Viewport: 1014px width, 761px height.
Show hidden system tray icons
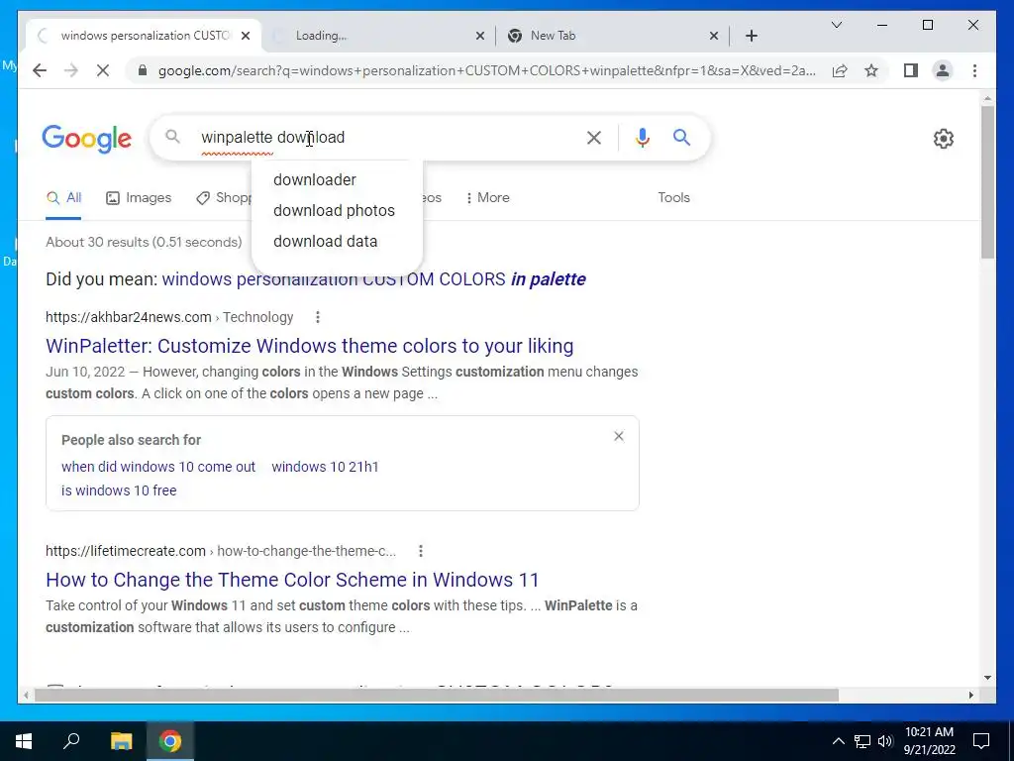click(x=838, y=741)
